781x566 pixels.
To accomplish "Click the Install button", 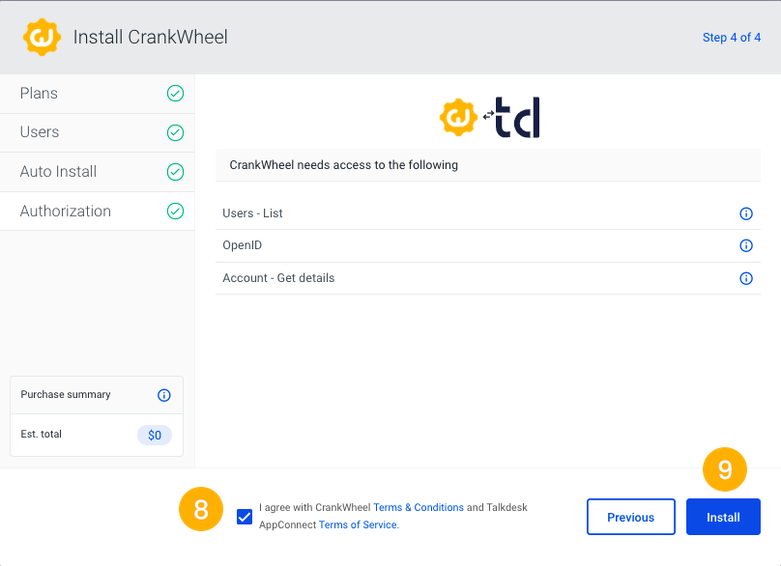I will pyautogui.click(x=723, y=517).
